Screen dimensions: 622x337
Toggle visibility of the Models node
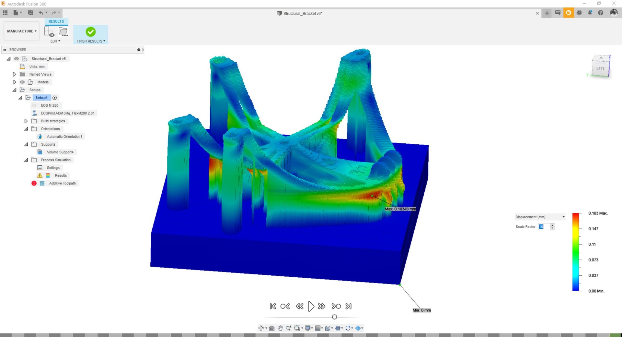pyautogui.click(x=22, y=82)
